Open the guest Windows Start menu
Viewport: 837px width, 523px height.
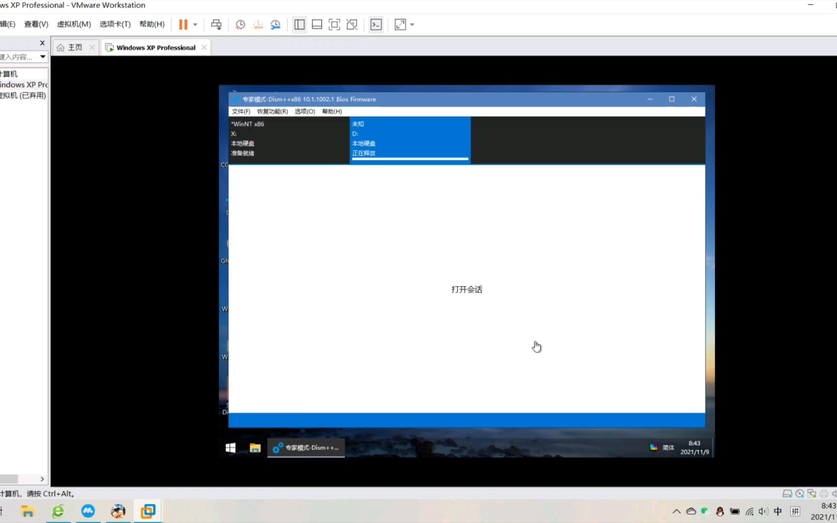[x=230, y=447]
